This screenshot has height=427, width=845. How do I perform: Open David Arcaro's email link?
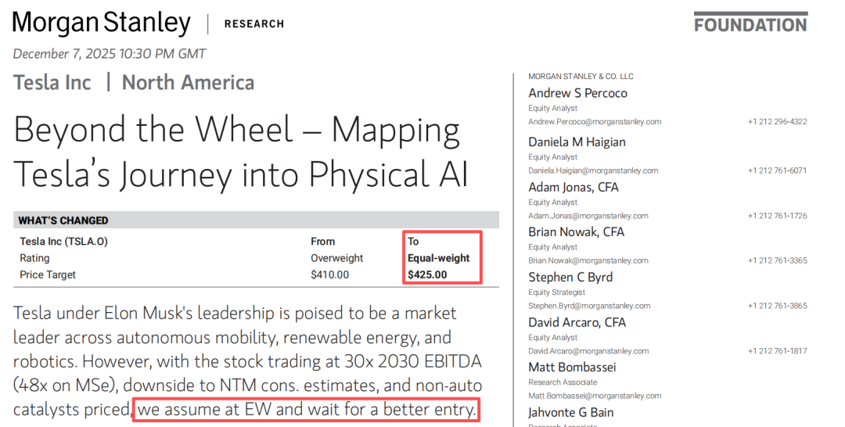[x=589, y=351]
